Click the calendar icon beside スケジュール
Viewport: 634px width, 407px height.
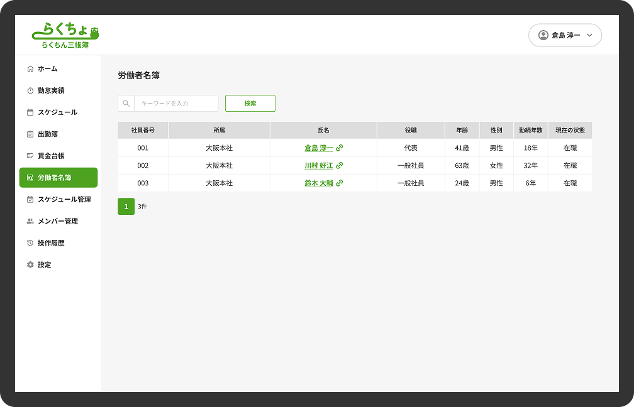[x=30, y=112]
